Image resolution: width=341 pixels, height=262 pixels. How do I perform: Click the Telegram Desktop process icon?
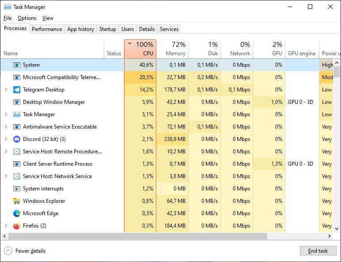(x=17, y=90)
